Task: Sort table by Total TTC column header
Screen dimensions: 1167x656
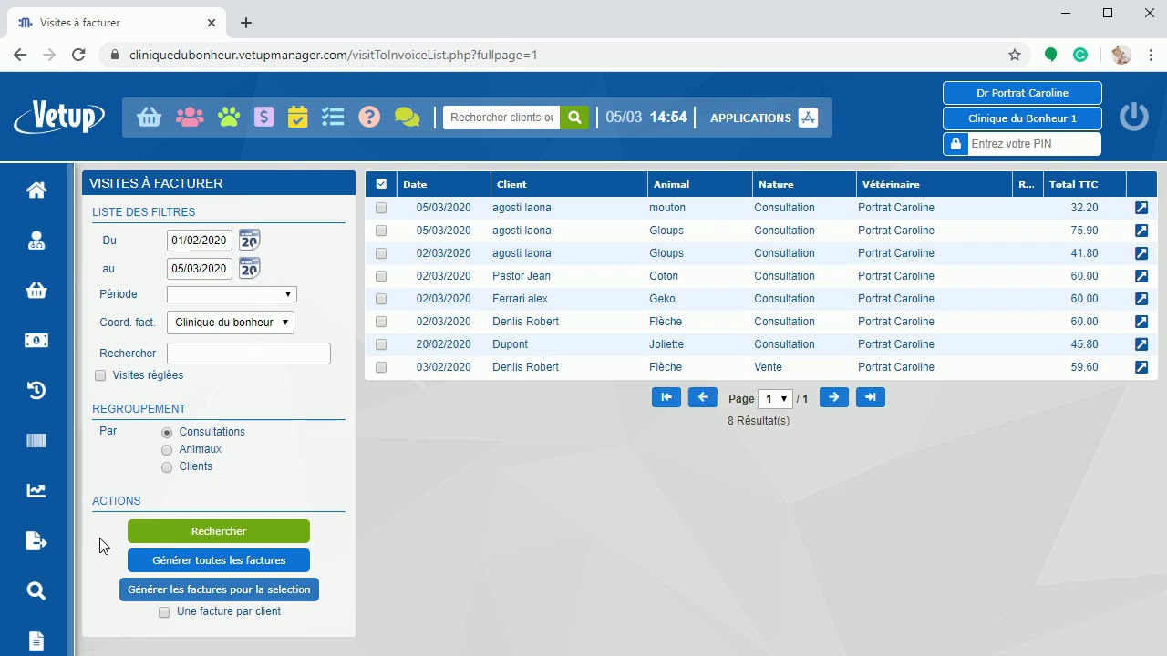Action: (1073, 184)
